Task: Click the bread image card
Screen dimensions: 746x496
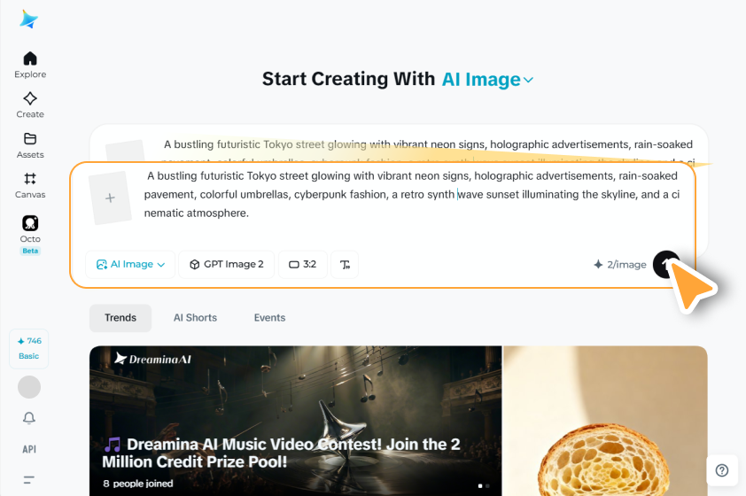Action: point(606,421)
